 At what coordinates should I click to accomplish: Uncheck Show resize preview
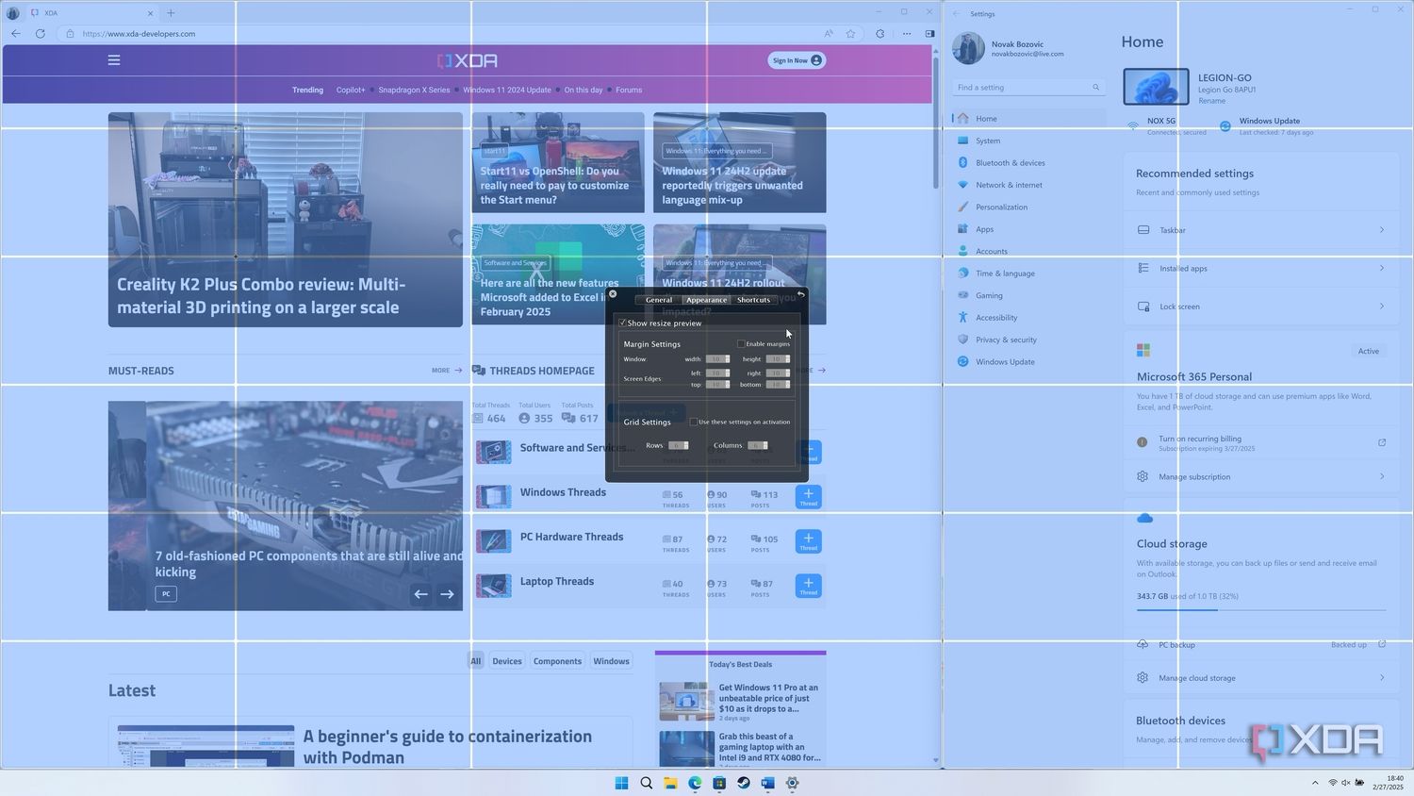click(622, 323)
